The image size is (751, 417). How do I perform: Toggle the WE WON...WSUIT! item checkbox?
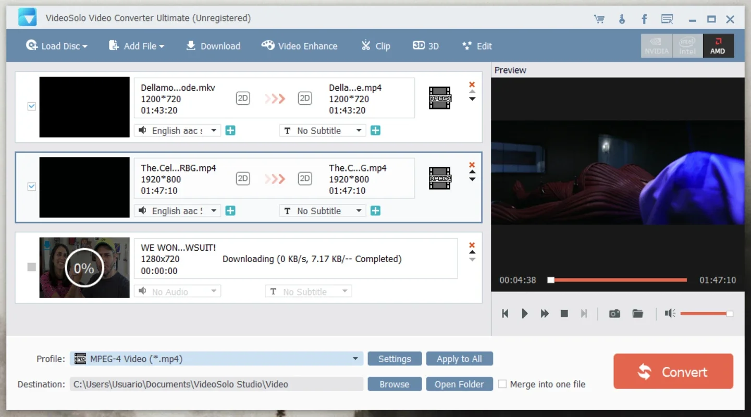pyautogui.click(x=32, y=267)
